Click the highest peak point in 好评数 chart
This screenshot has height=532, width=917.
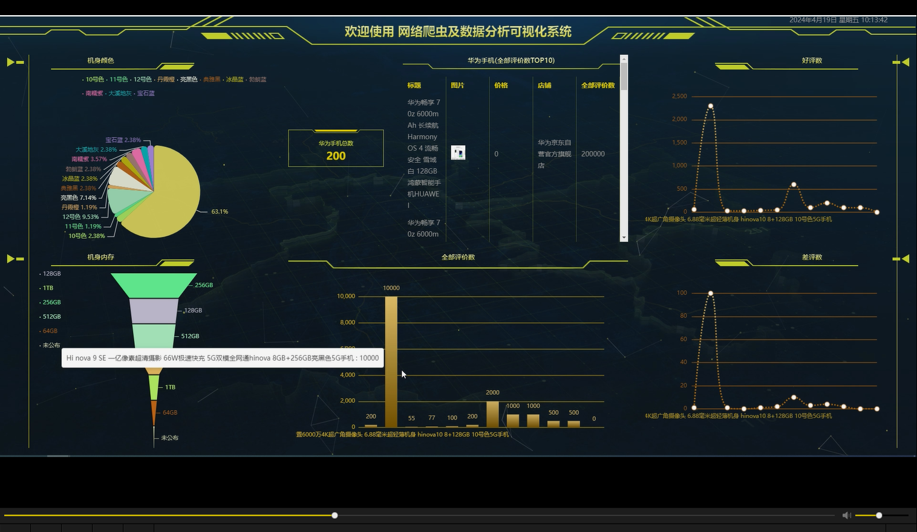click(x=710, y=106)
